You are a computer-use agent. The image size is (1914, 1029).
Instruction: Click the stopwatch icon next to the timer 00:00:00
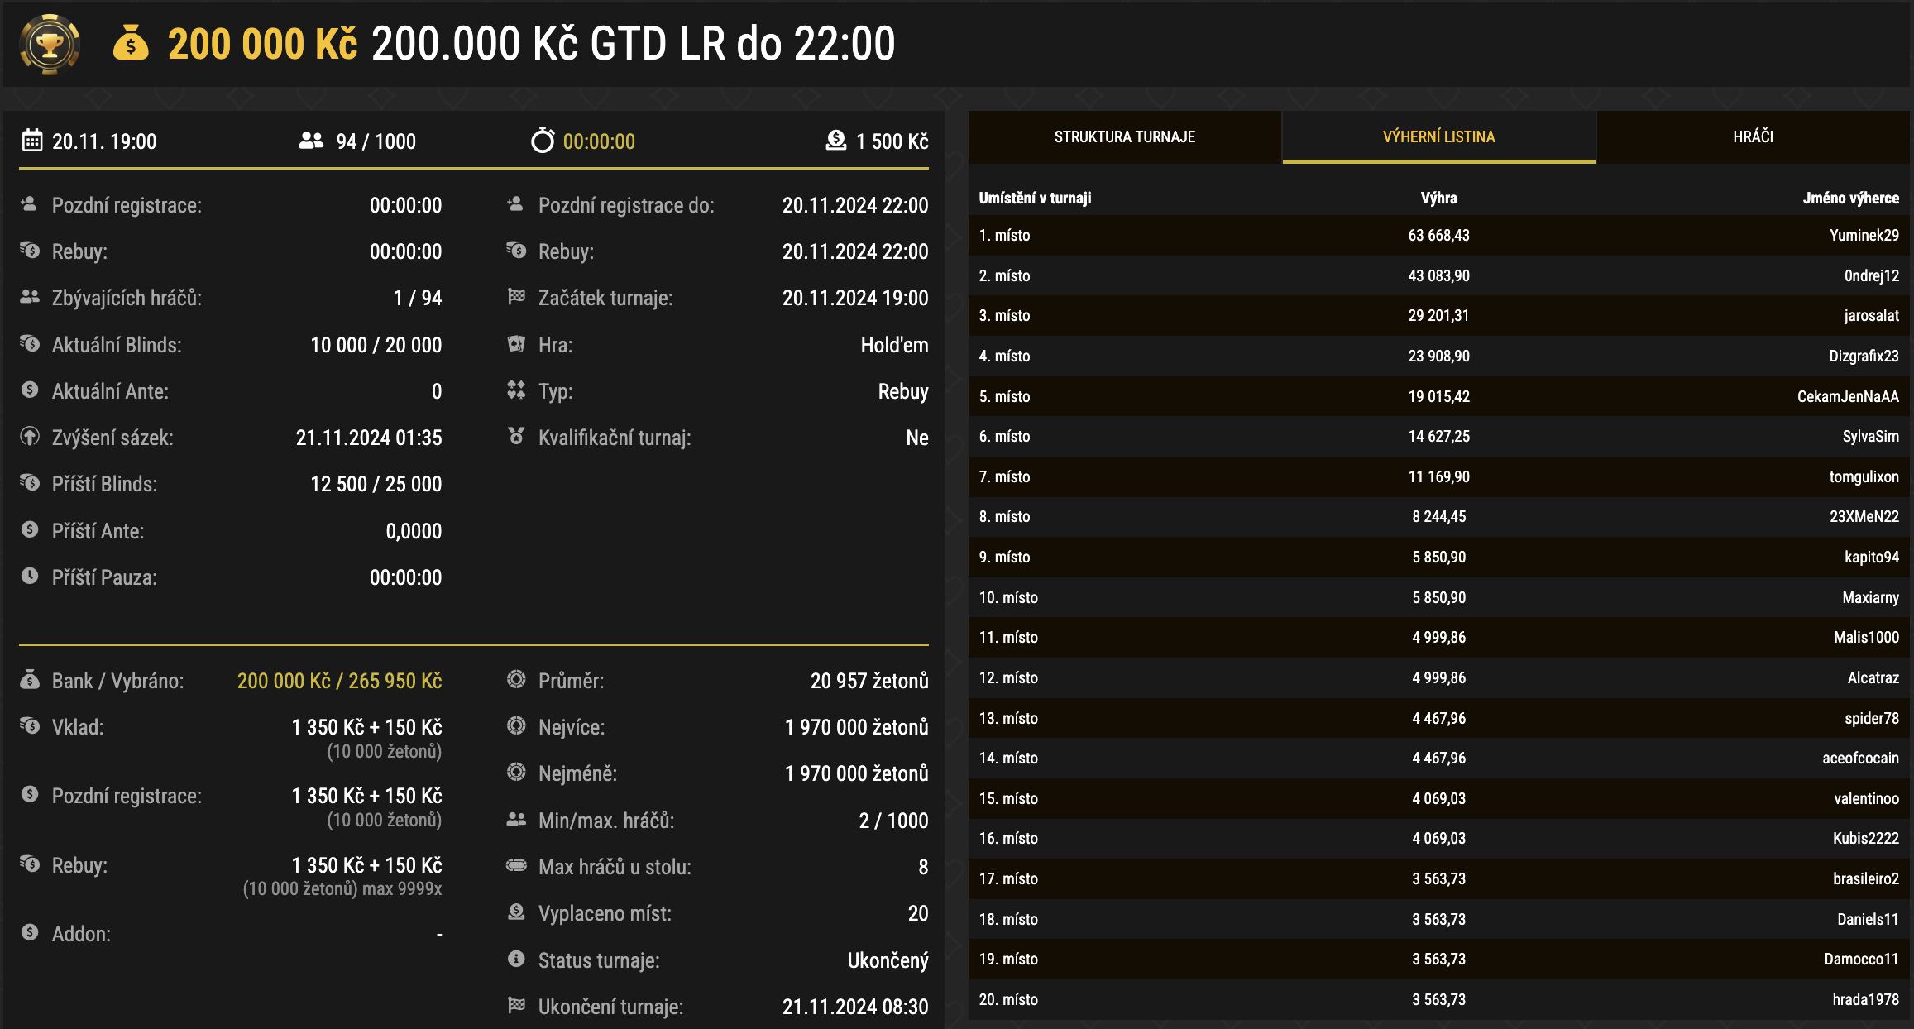(x=543, y=141)
